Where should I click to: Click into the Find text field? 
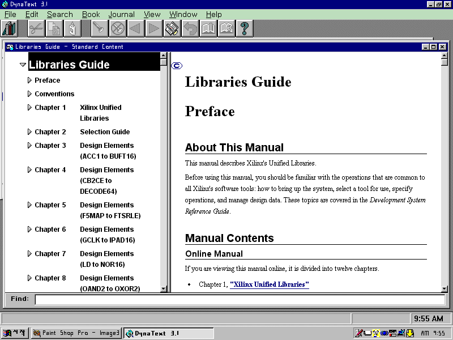tap(240, 299)
